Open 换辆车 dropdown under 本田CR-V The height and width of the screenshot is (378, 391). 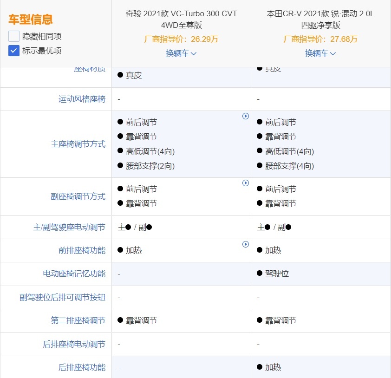coord(320,53)
